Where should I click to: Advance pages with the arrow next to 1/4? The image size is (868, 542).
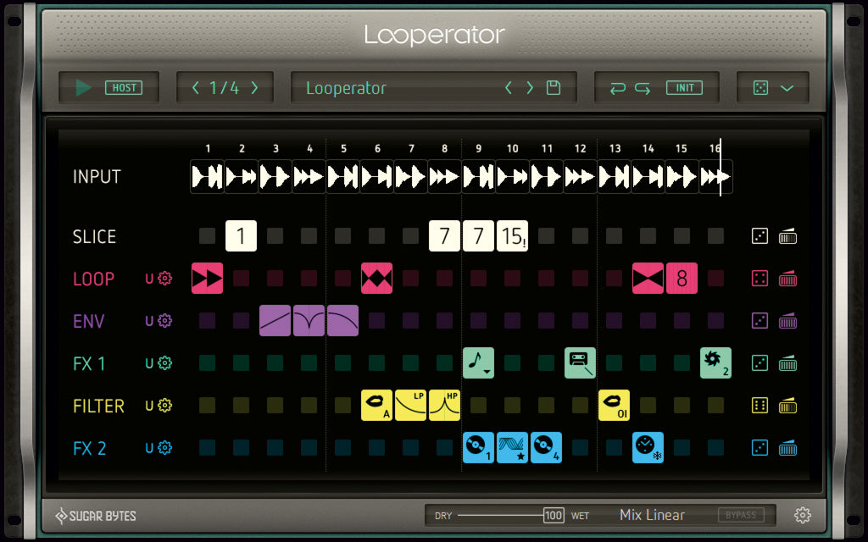pos(255,87)
